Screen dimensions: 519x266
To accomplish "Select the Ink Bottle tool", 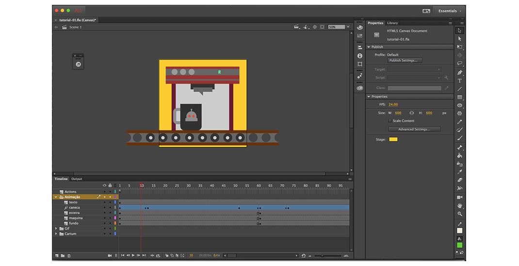I will coord(459,164).
